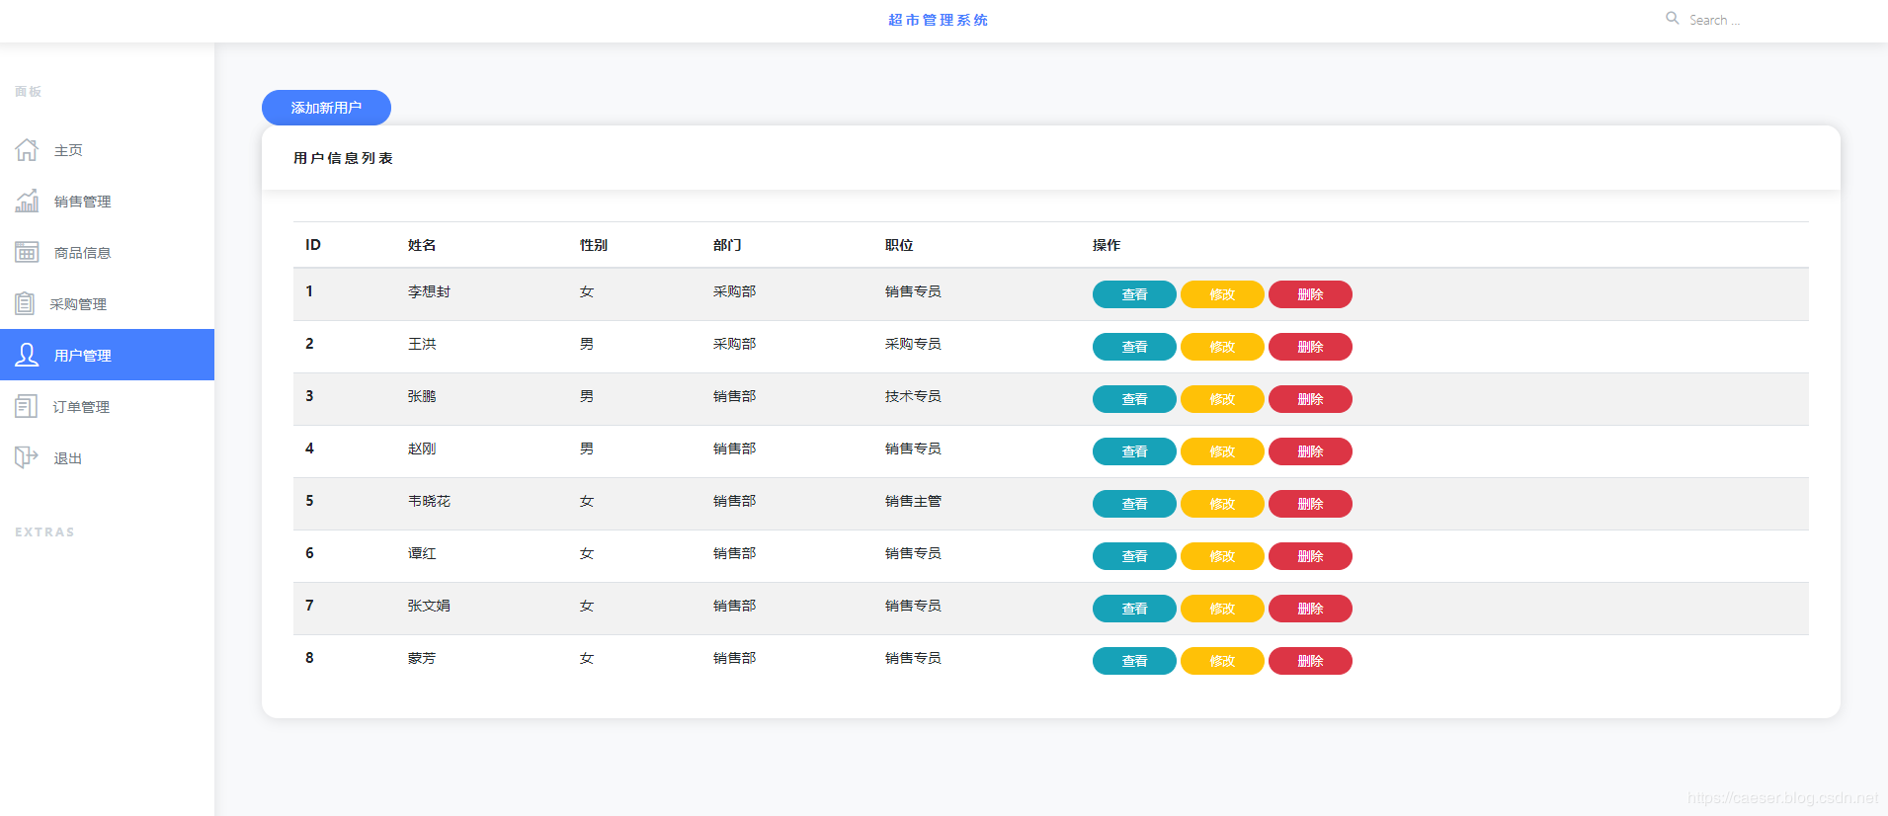This screenshot has width=1888, height=816.
Task: Click 修改 for 张文娟
Action: coord(1222,609)
